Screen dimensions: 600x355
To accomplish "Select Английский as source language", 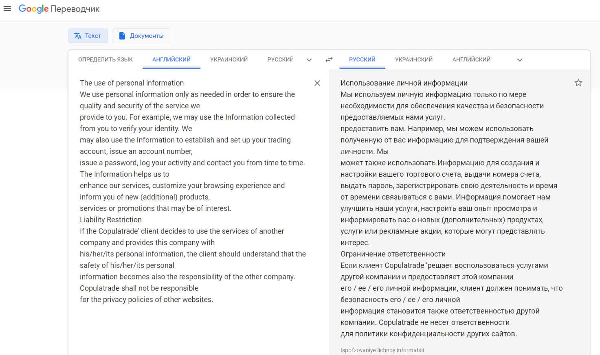I will (171, 59).
